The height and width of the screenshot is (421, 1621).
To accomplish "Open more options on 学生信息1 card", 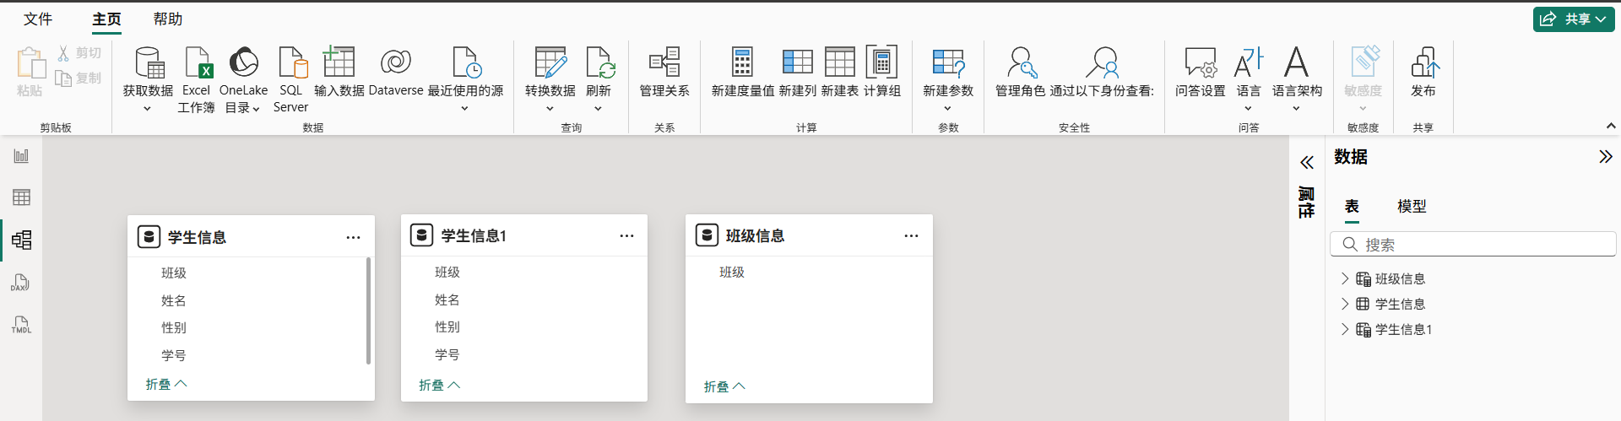I will pyautogui.click(x=626, y=236).
